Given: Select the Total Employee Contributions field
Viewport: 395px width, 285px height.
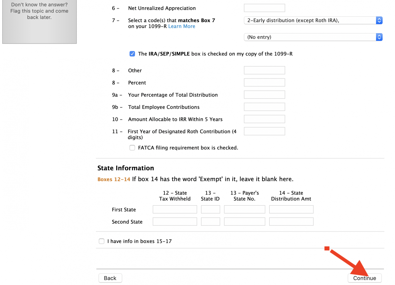Looking at the screenshot, I should pos(264,107).
